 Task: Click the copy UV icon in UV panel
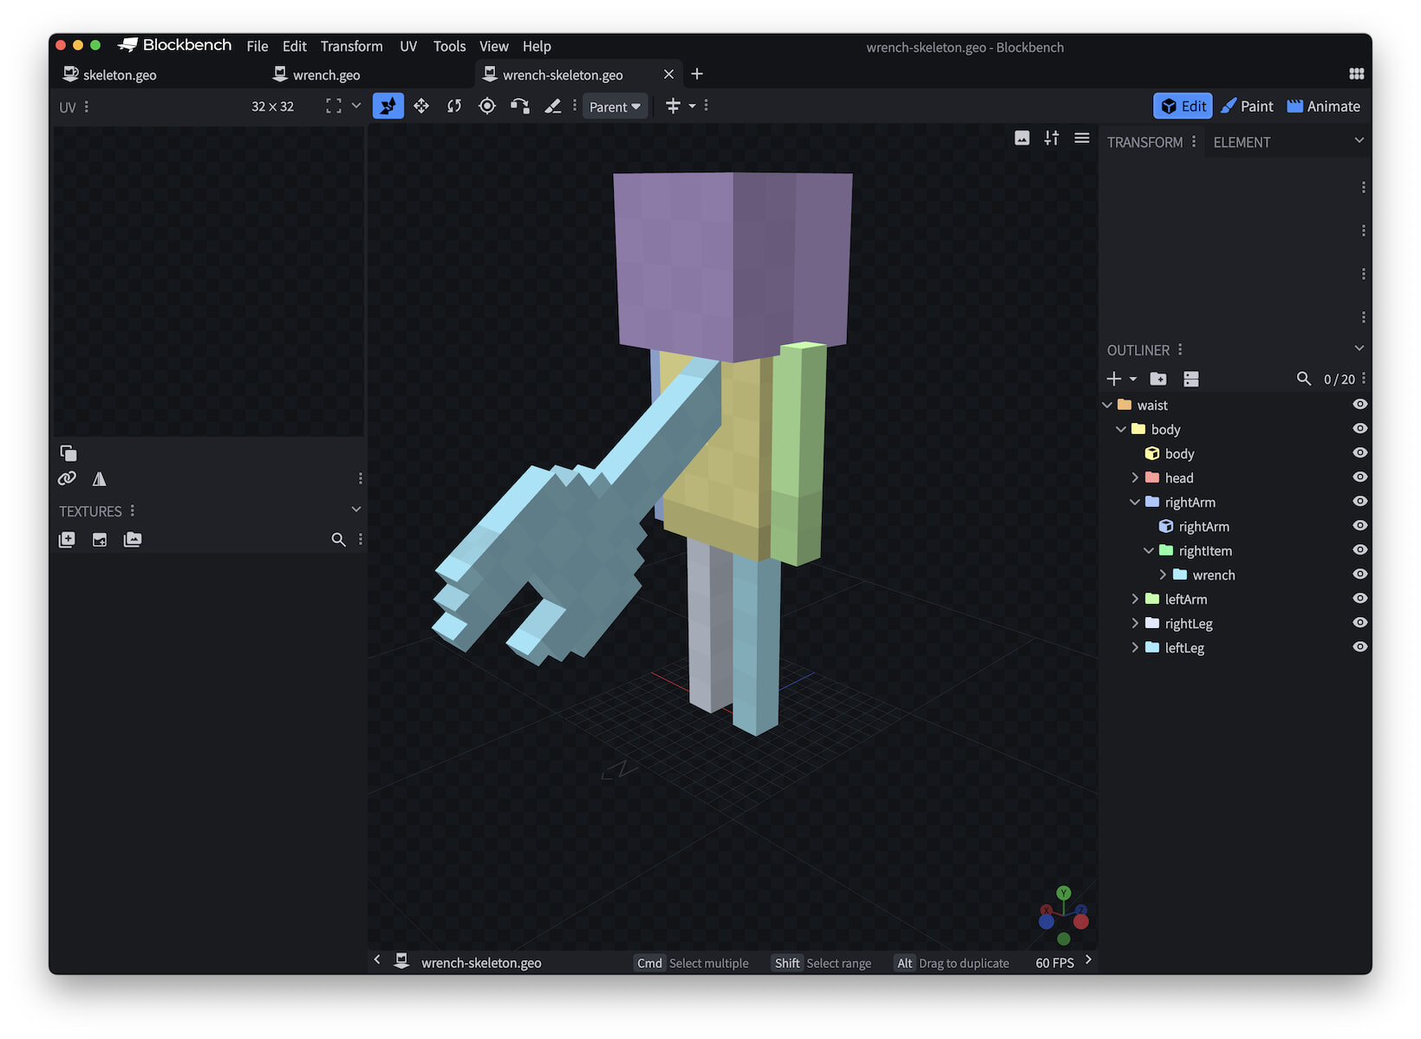[x=68, y=453]
